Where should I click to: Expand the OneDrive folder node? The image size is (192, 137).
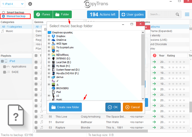(49, 40)
